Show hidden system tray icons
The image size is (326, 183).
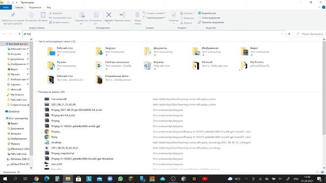(247, 178)
